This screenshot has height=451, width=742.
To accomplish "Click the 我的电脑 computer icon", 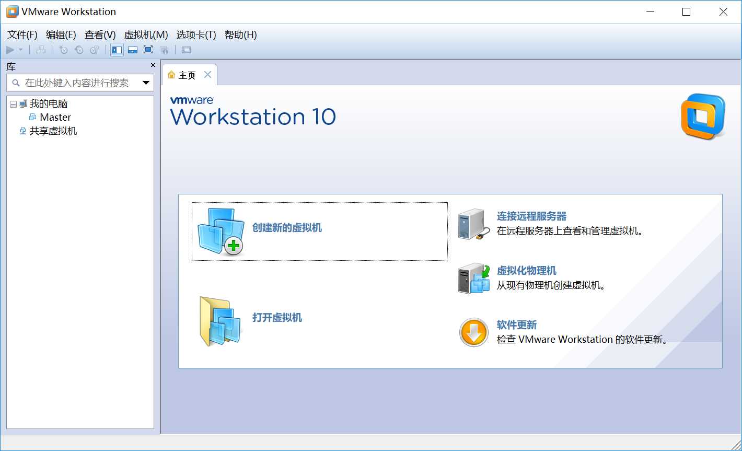I will pos(22,104).
